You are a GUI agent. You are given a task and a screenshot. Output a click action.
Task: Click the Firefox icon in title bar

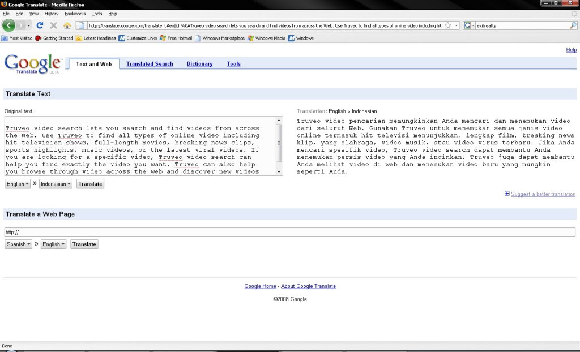point(4,4)
